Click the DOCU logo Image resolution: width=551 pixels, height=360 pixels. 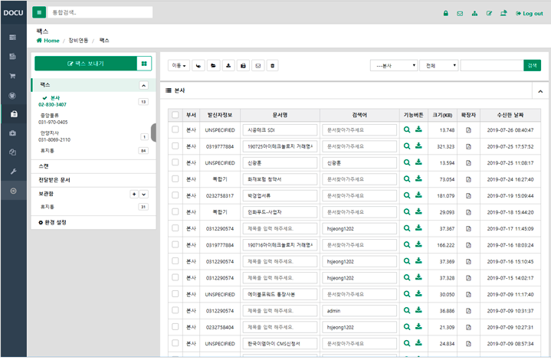(13, 13)
